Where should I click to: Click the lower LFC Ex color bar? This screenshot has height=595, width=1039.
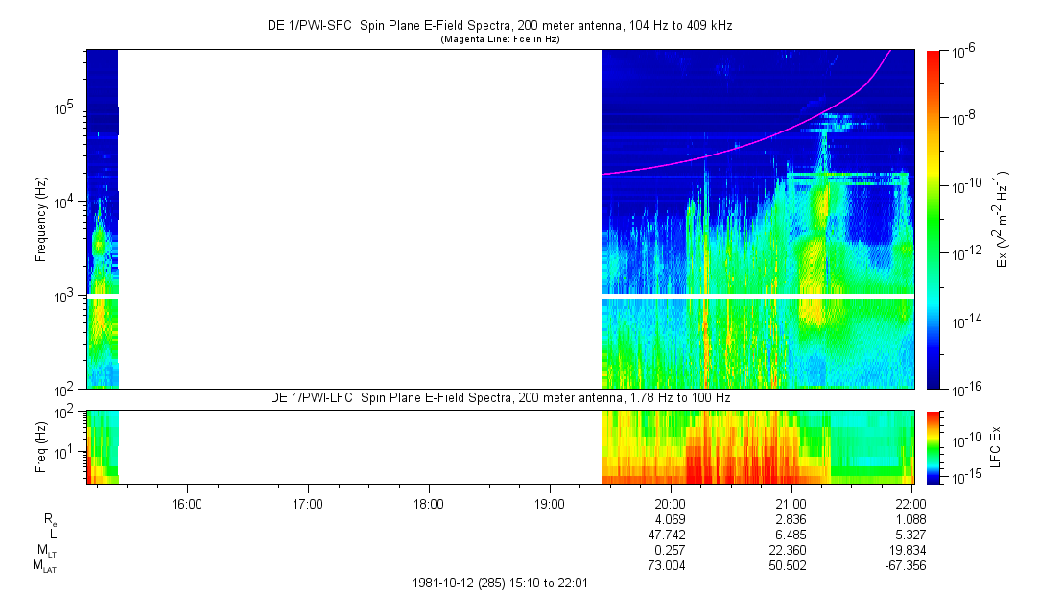[x=934, y=446]
